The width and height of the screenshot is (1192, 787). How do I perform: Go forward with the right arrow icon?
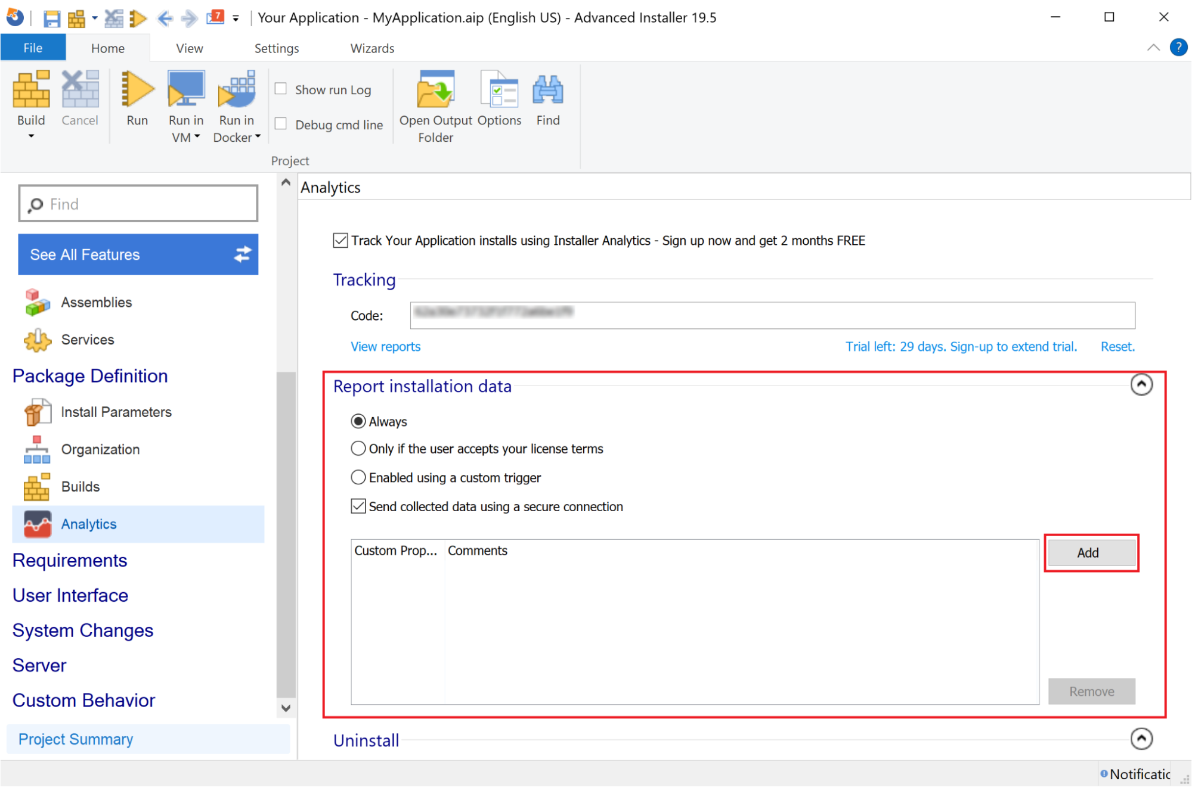click(189, 18)
